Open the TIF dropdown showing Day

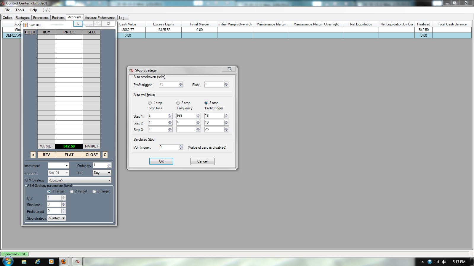point(109,173)
